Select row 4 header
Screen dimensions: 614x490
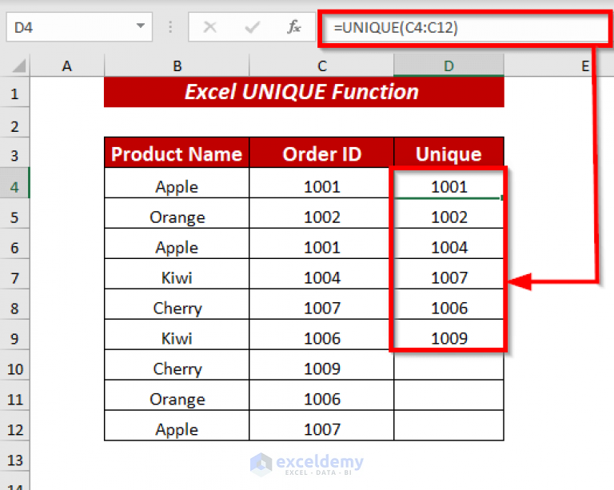(x=14, y=187)
